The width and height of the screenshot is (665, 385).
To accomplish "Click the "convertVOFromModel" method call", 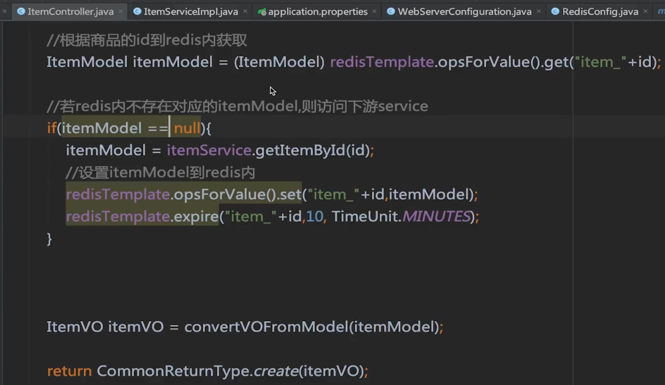I will click(x=266, y=326).
